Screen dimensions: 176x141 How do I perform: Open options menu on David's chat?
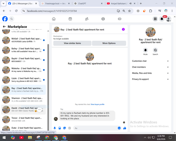[x=39, y=110]
